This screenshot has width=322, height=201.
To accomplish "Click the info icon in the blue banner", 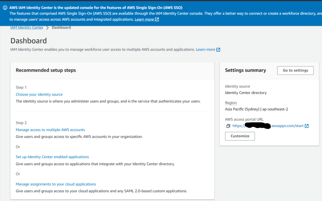I will (5, 8).
